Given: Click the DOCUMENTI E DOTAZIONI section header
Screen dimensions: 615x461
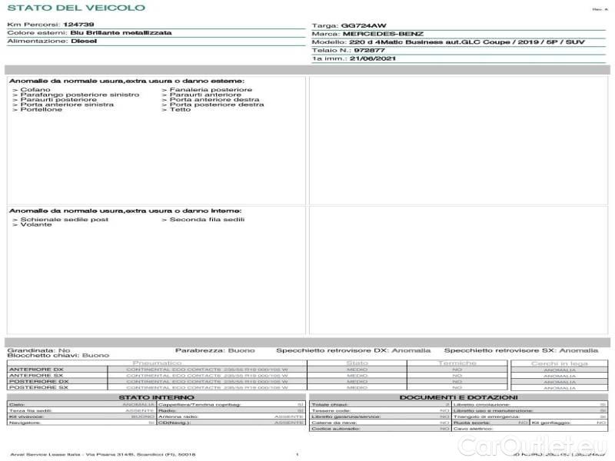Looking at the screenshot, I should point(458,397).
